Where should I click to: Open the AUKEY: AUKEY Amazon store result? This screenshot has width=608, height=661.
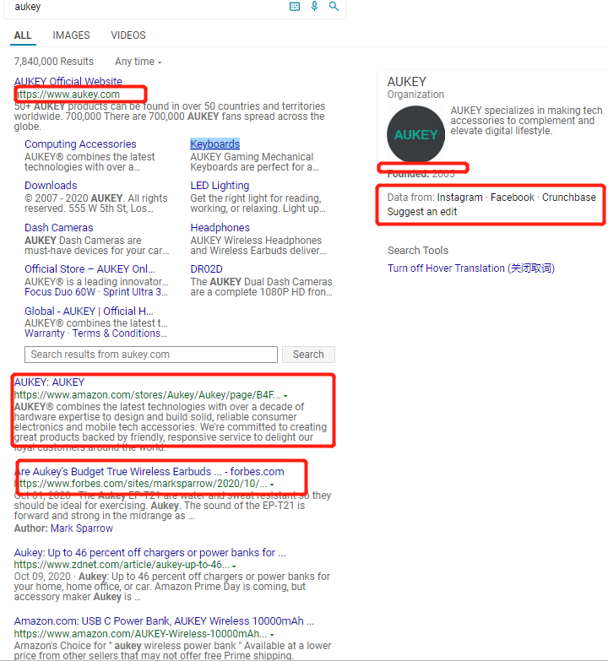pyautogui.click(x=49, y=382)
